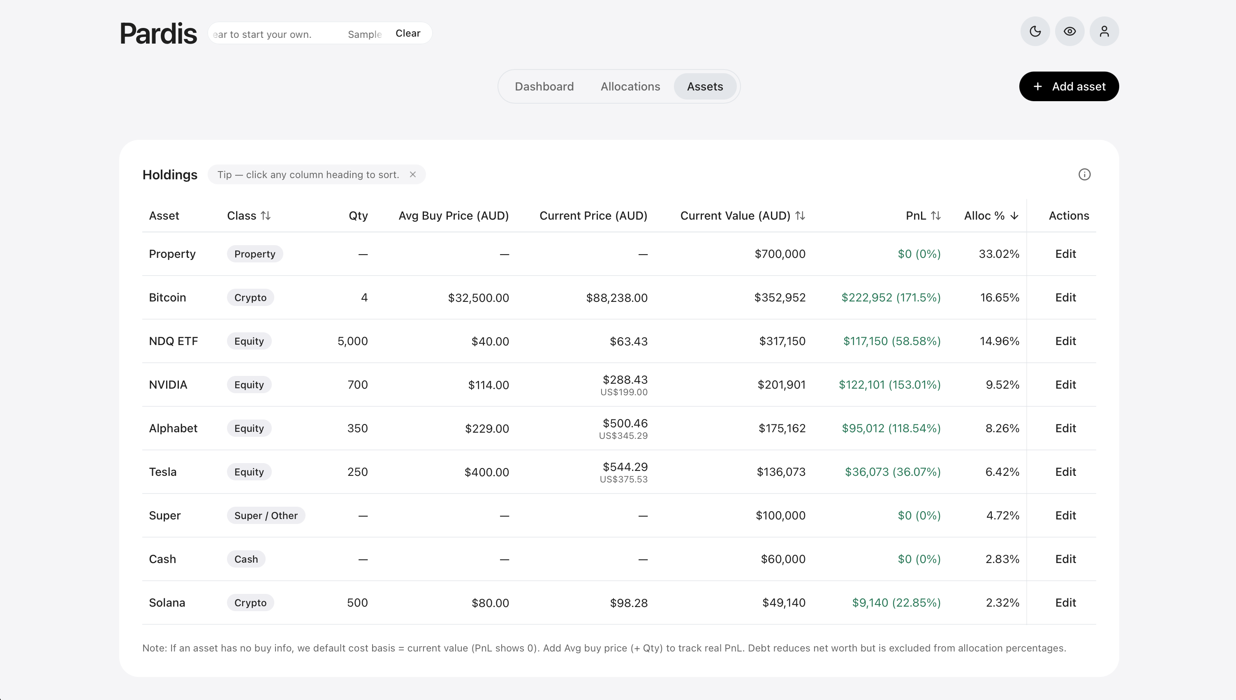Switch to the Allocations tab

tap(630, 86)
